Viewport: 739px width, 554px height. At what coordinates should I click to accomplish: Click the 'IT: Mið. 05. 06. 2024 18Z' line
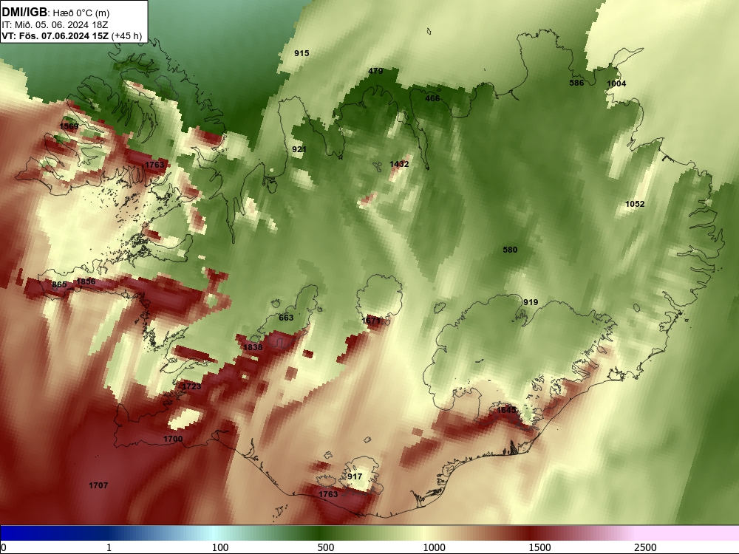[x=55, y=25]
